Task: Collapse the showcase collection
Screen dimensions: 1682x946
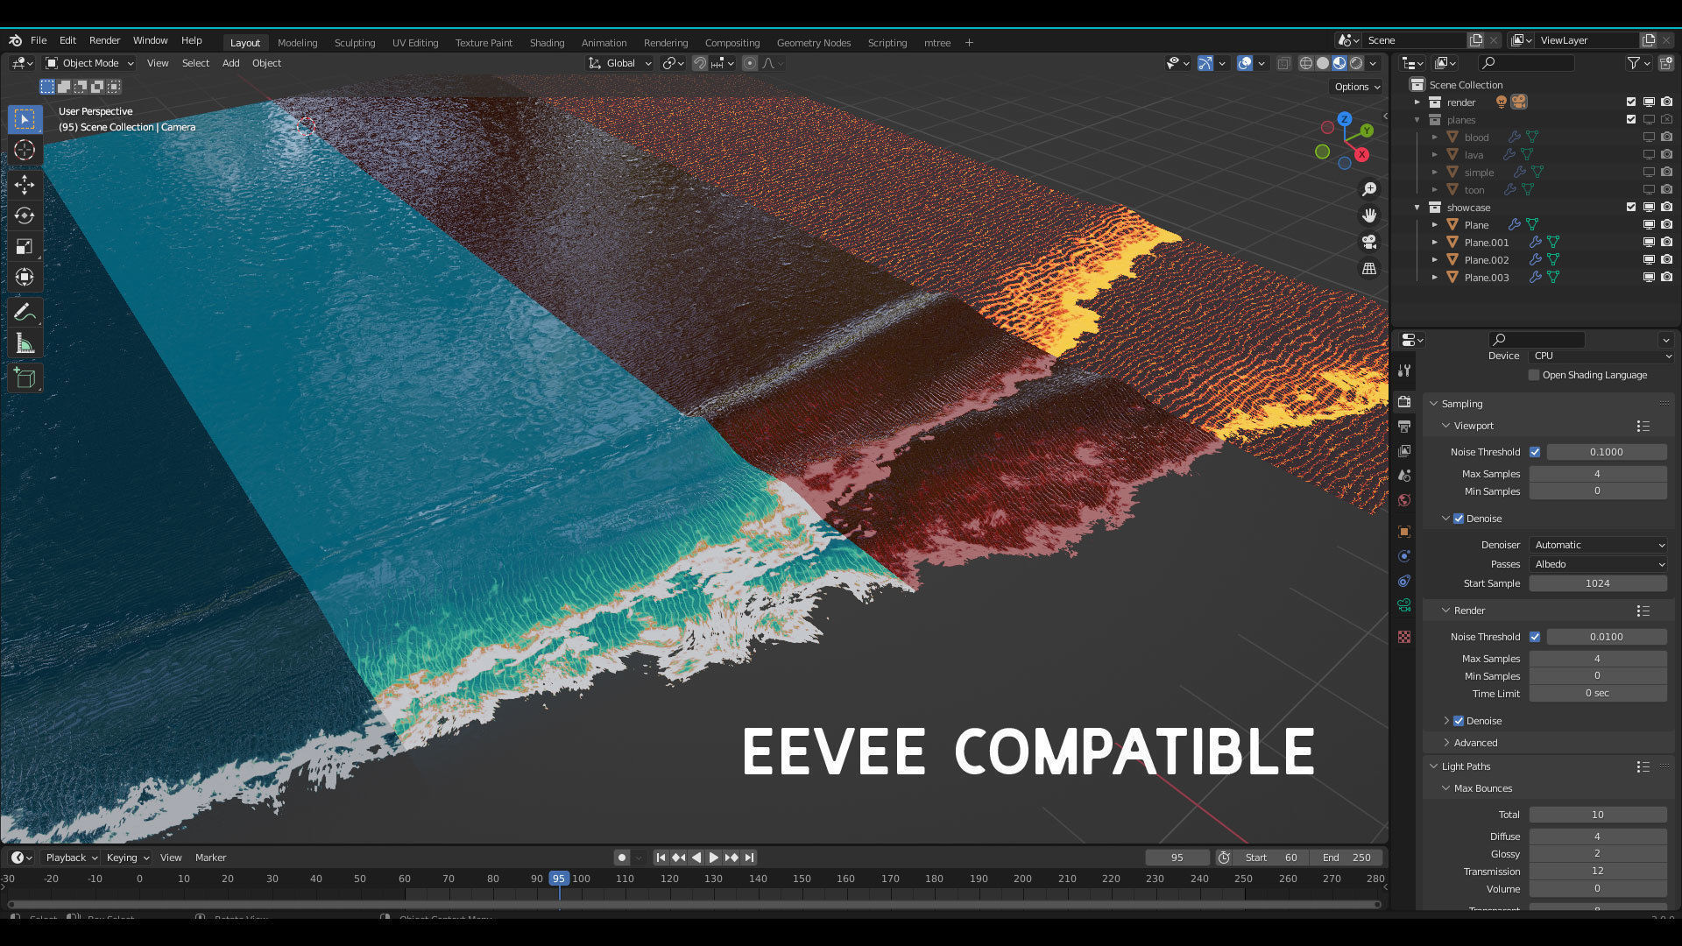Action: pos(1417,208)
